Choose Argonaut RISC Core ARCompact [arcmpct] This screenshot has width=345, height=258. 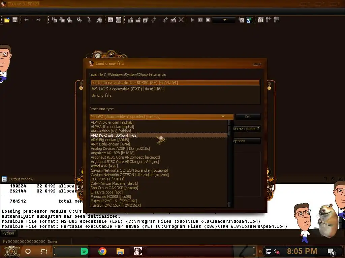159,157
